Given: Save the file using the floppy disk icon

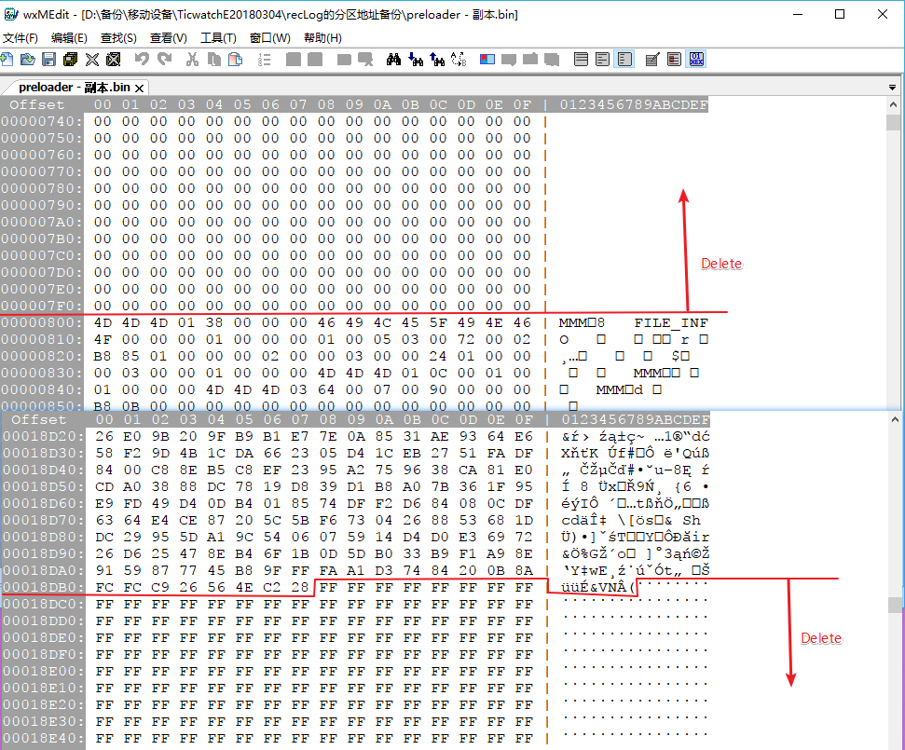Looking at the screenshot, I should [x=49, y=59].
